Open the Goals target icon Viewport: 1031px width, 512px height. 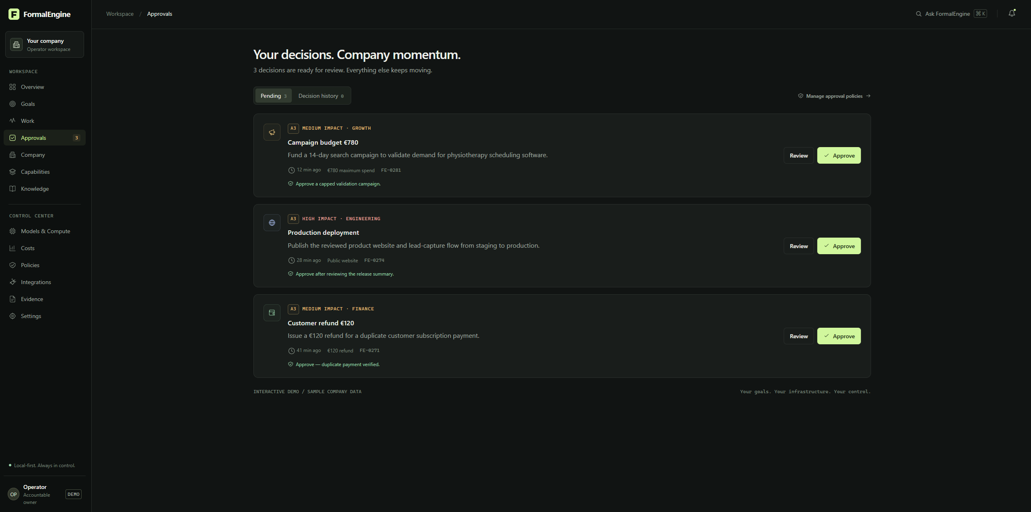pos(13,104)
